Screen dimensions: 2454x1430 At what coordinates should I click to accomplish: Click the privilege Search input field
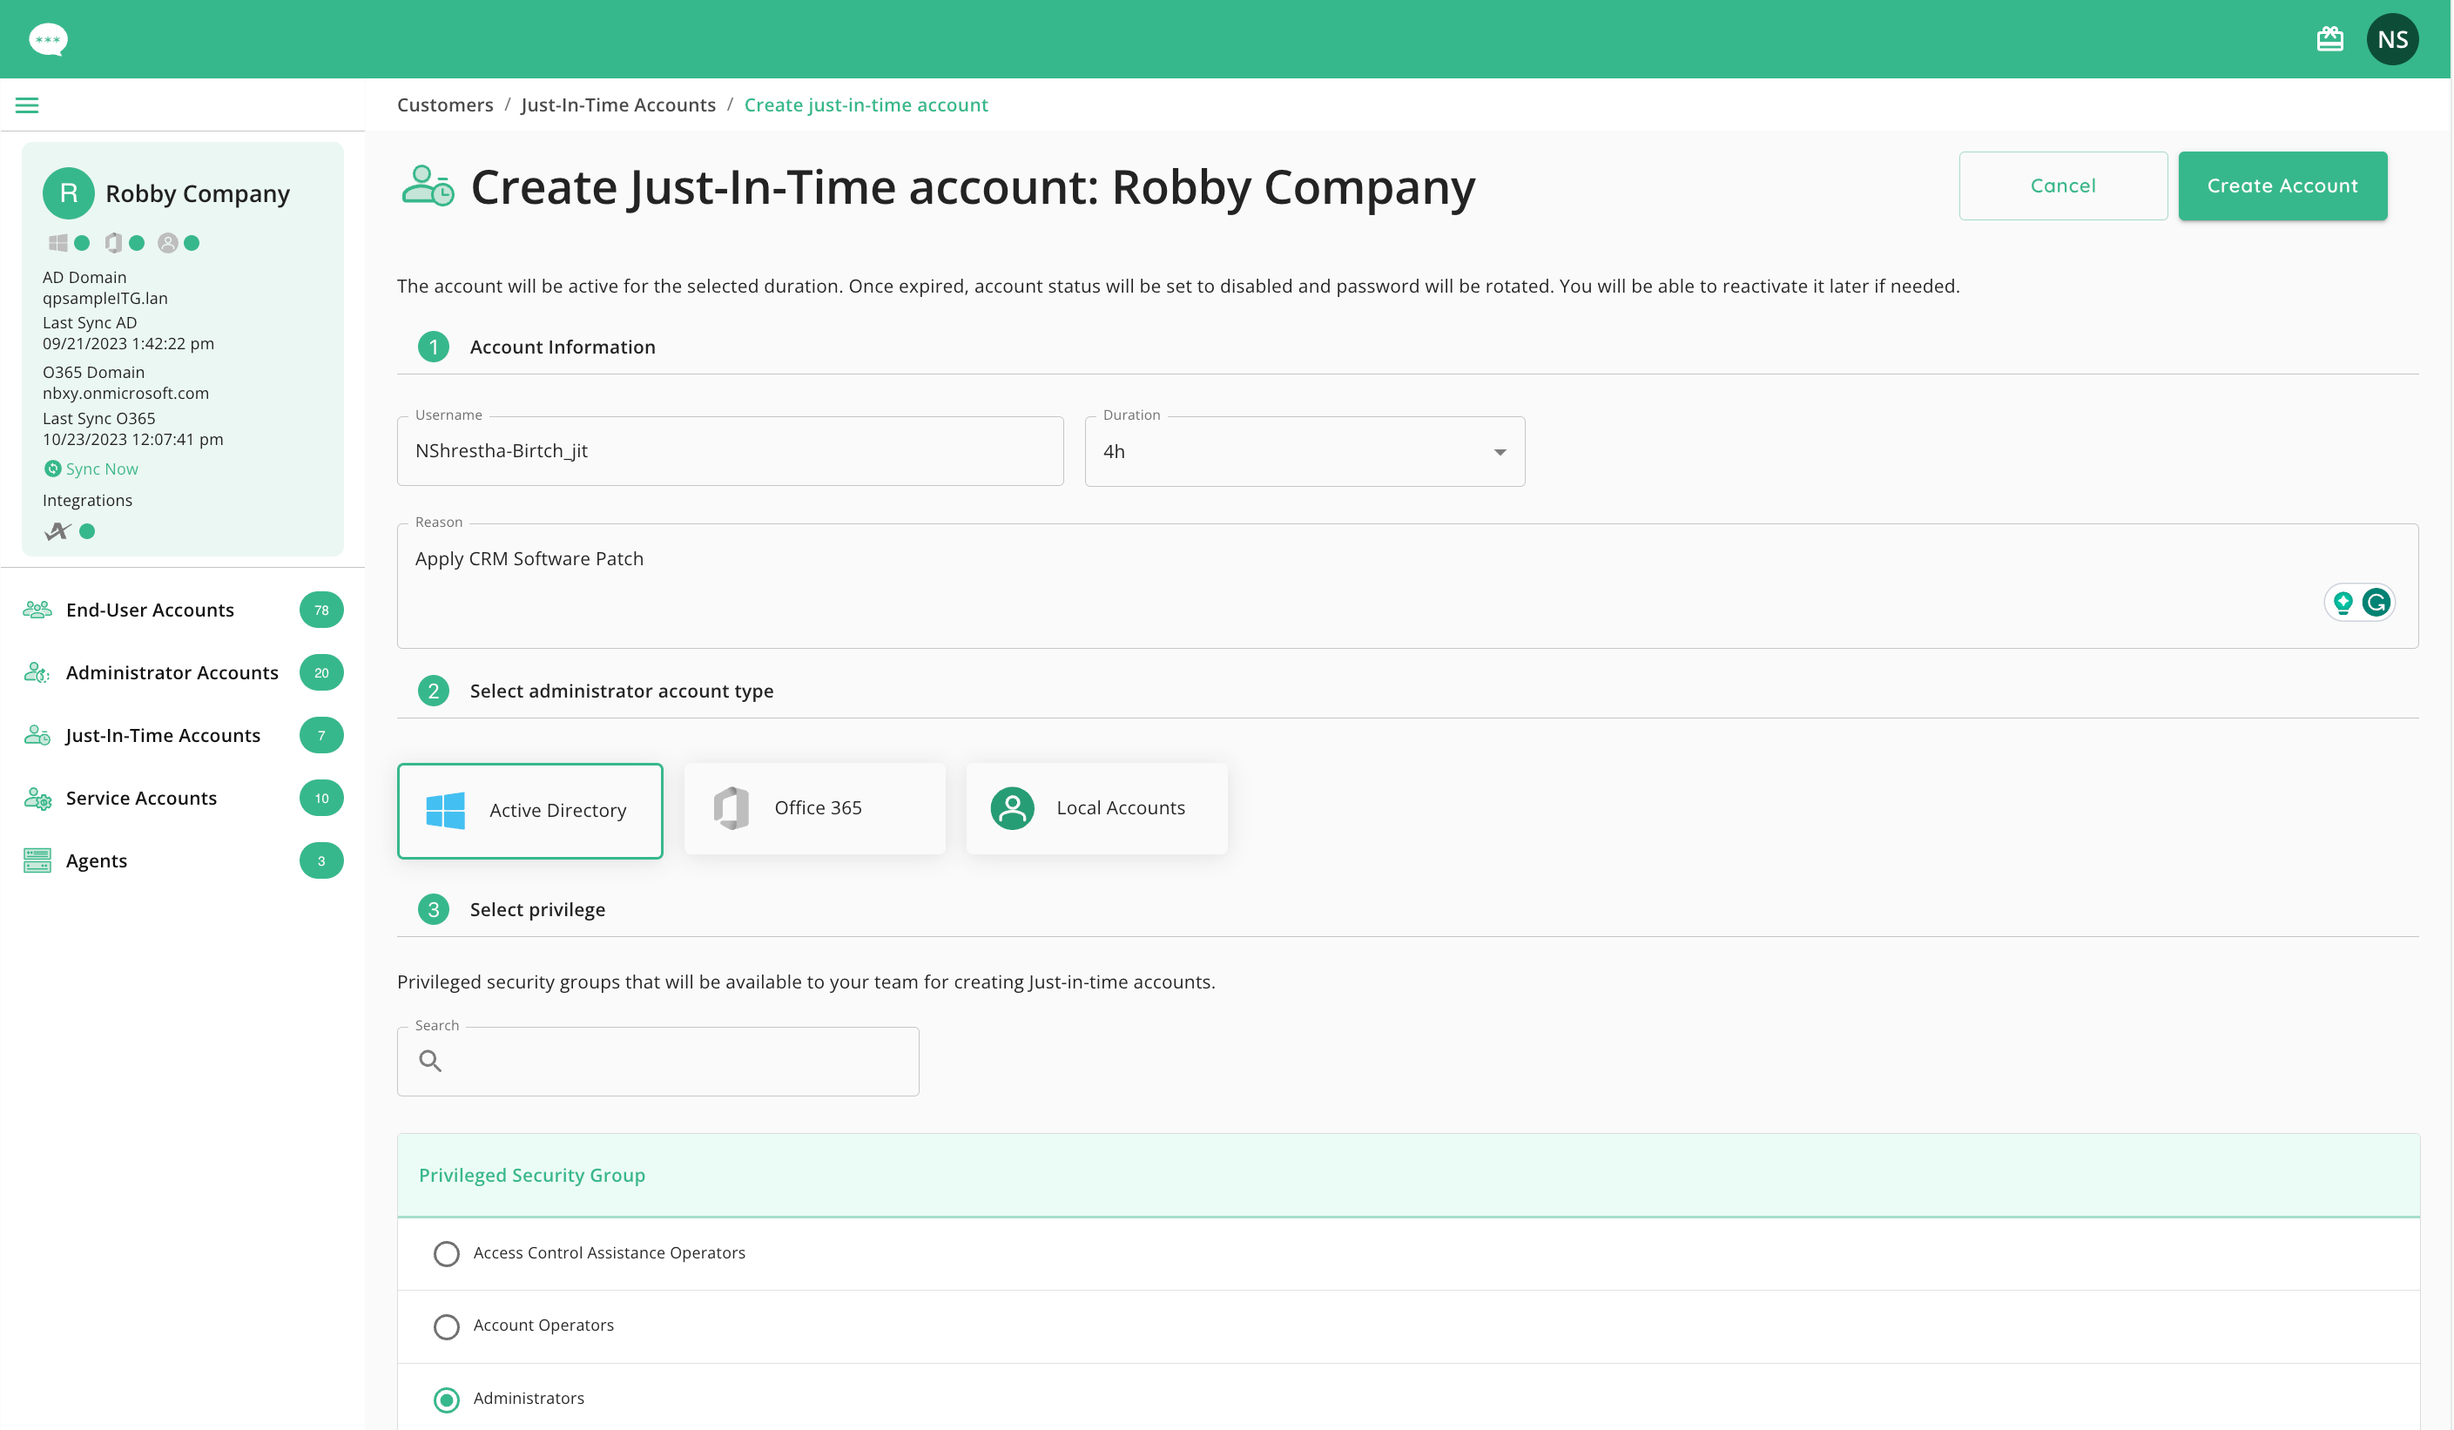657,1061
